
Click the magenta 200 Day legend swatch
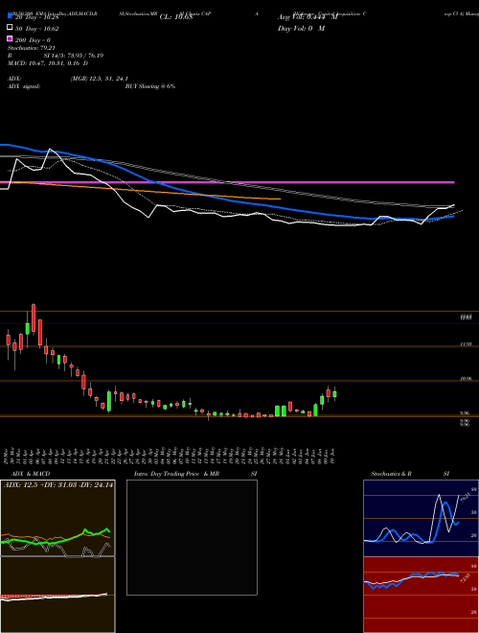10,38
